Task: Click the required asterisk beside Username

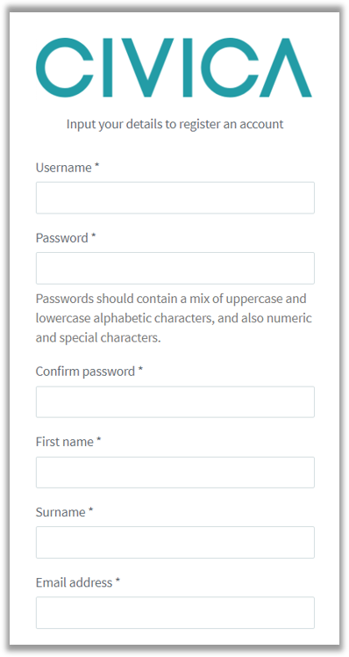Action: (96, 166)
